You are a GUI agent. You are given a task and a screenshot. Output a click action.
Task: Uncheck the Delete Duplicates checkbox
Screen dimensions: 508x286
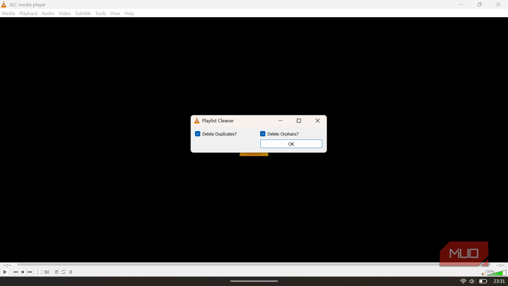[x=197, y=134]
